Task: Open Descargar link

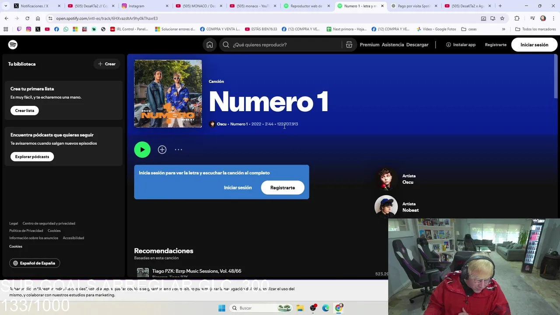Action: [417, 45]
